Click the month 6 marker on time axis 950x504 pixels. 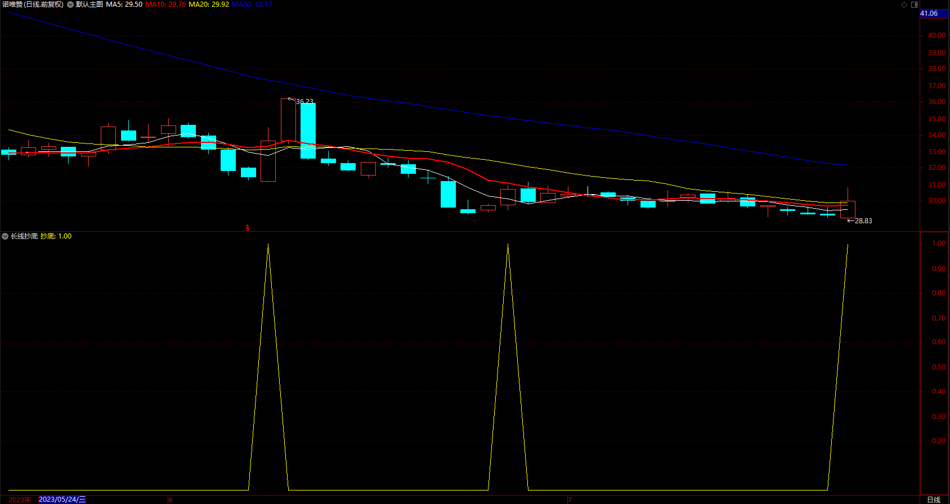click(171, 499)
